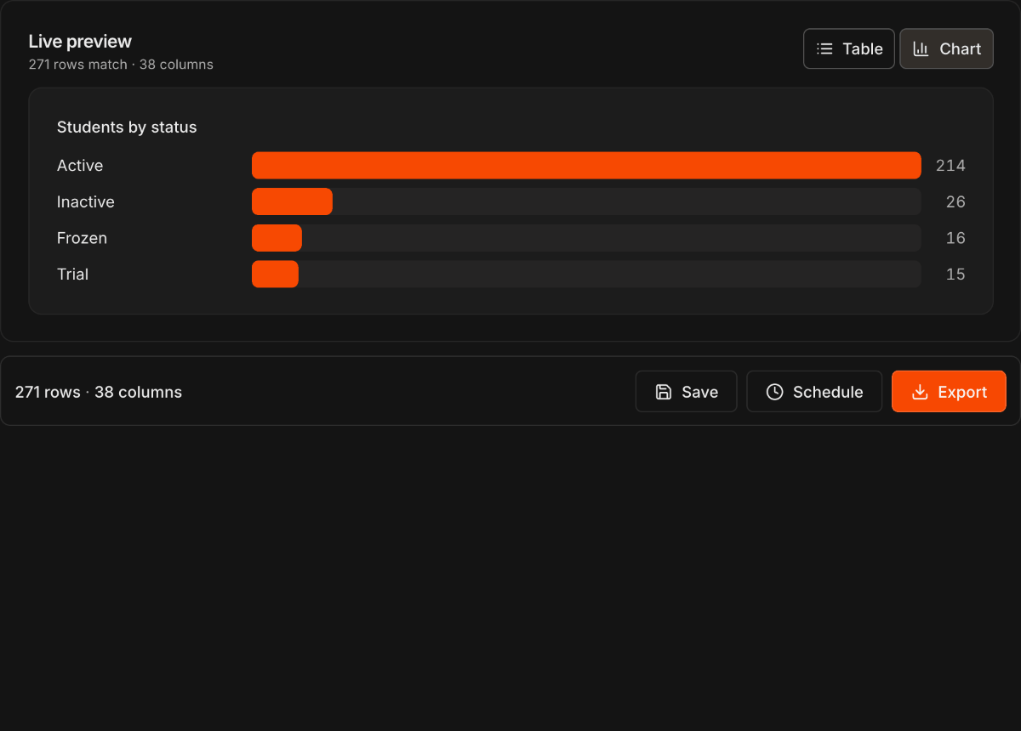Viewport: 1021px width, 731px height.
Task: Click the list icon in Table button
Action: (x=824, y=48)
